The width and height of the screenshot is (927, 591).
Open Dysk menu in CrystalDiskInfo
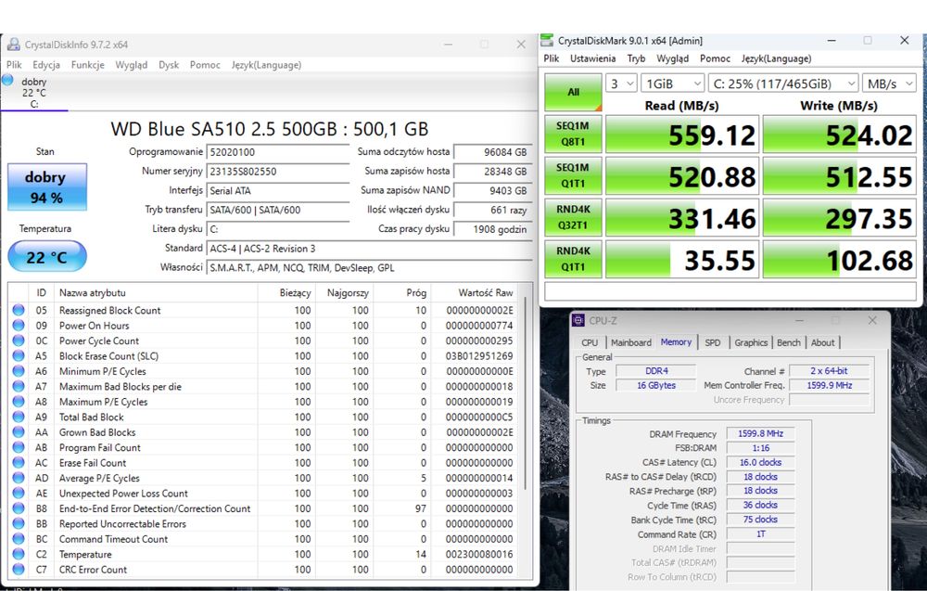click(169, 65)
